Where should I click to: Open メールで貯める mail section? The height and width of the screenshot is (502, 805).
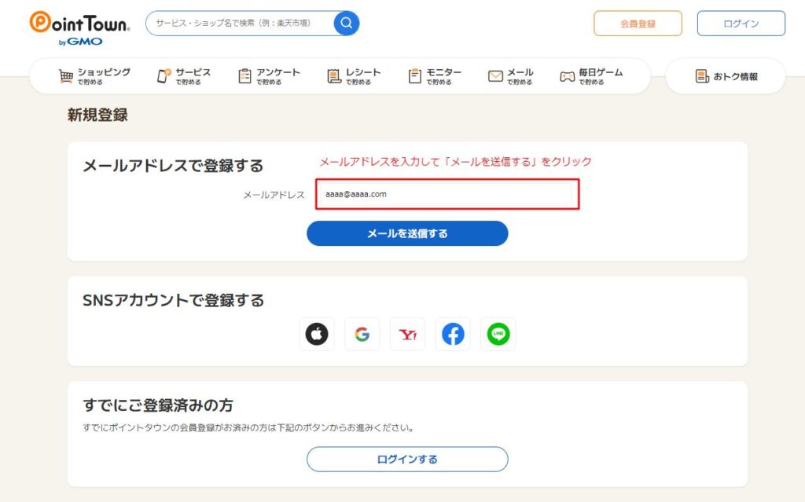tap(495, 75)
